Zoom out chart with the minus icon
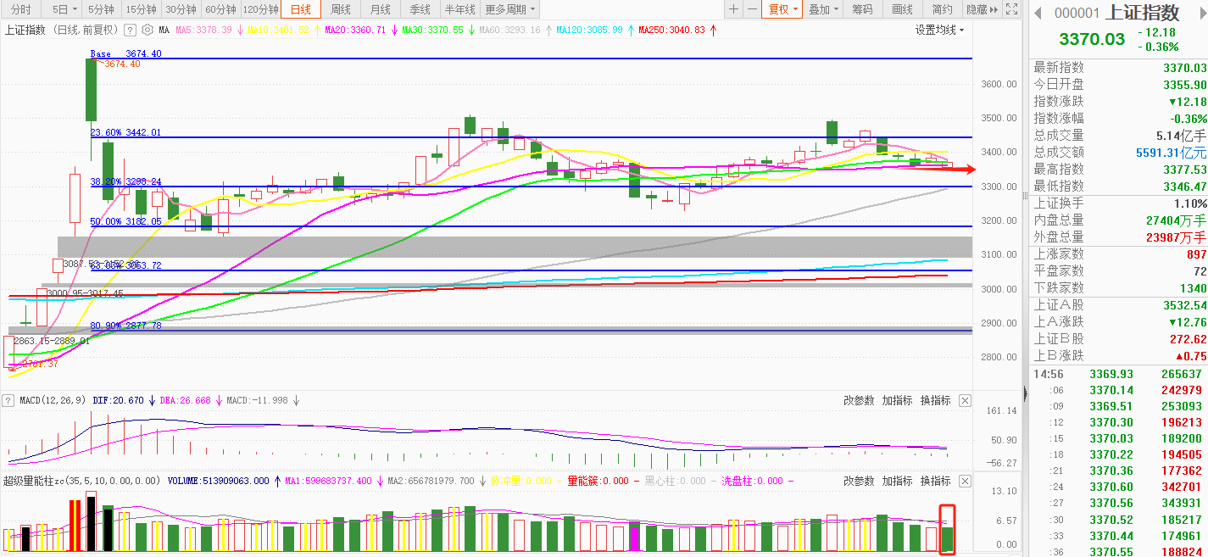The height and width of the screenshot is (557, 1208). 752,9
